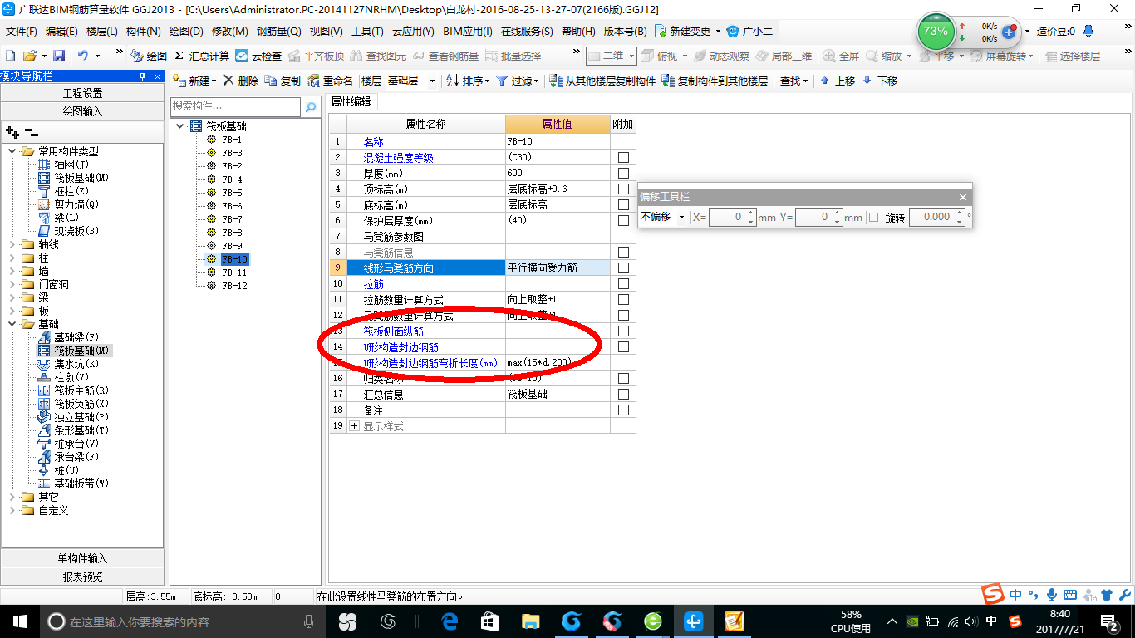Select the 属性编辑 tab
Image resolution: width=1135 pixels, height=638 pixels.
point(351,101)
